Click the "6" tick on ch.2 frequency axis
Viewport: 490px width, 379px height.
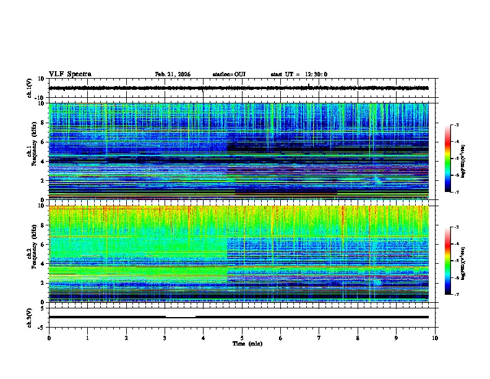click(x=43, y=245)
